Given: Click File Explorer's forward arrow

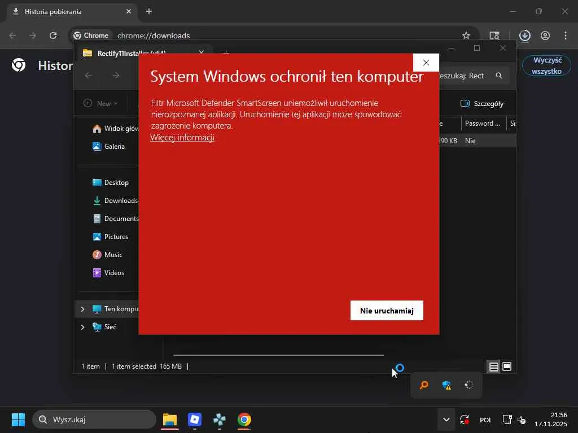Looking at the screenshot, I should click(x=116, y=75).
